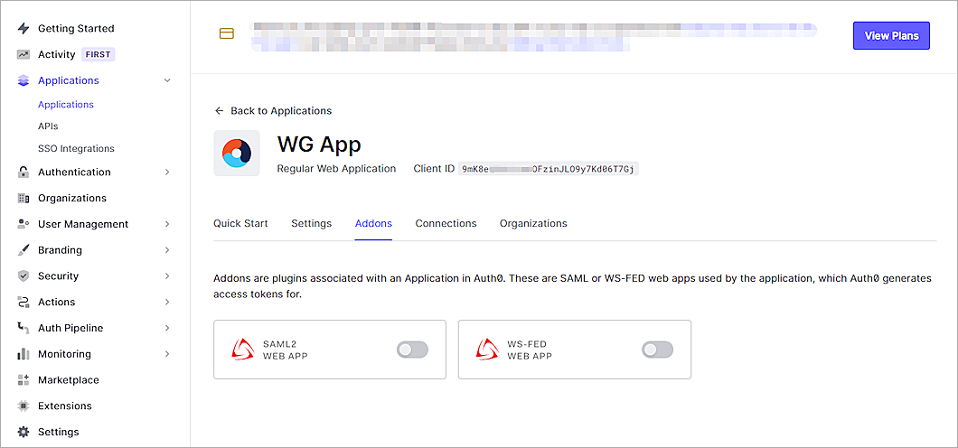Click the WS-FED WEB APP label
Screen dimensions: 958x448
[530, 350]
